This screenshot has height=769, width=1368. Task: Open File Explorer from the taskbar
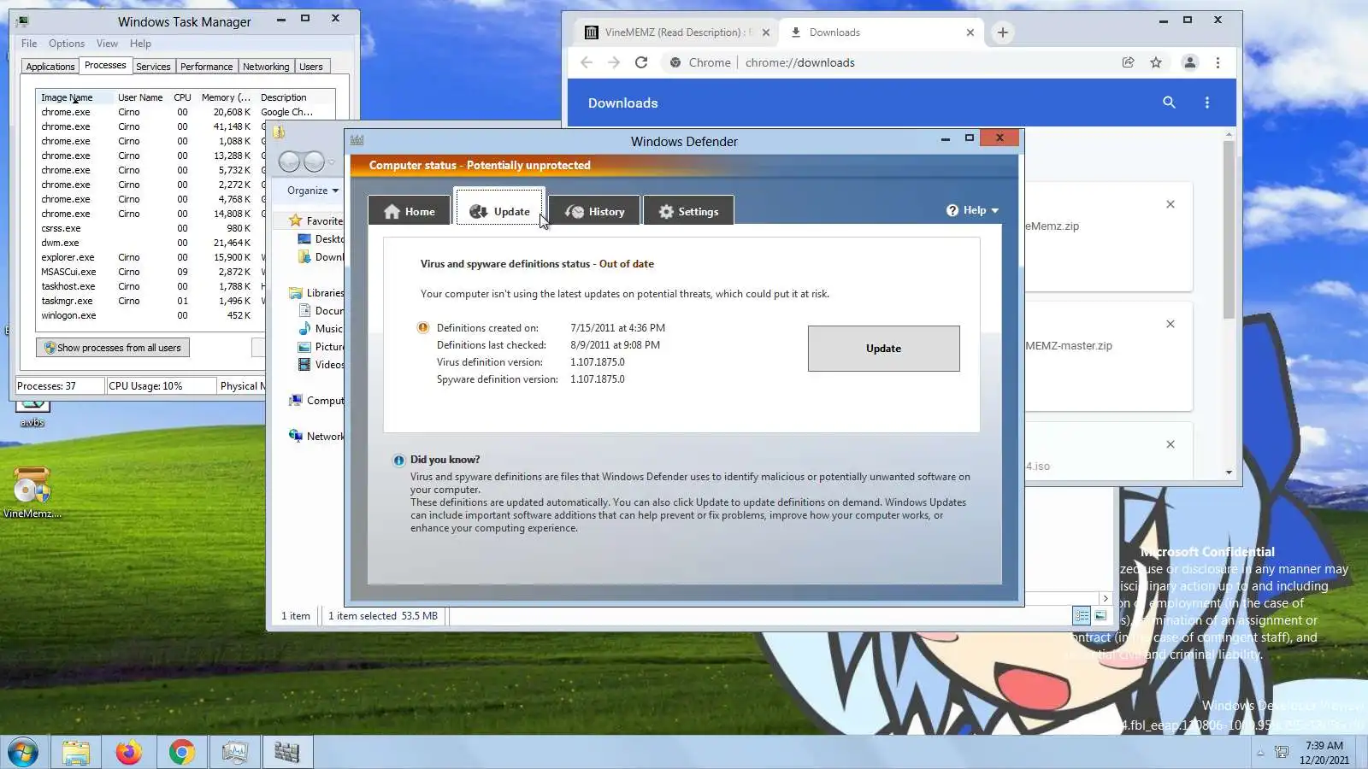75,753
